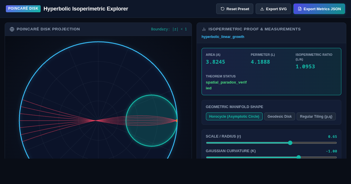351x184 pixels.
Task: Click the Hyperbolic Isoperimetric Explorer title
Action: click(x=86, y=9)
